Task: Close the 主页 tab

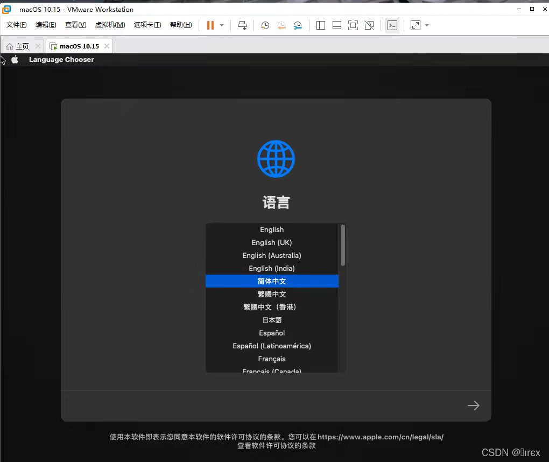Action: [x=38, y=46]
